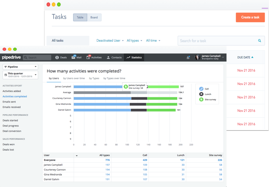Click the Statistics trend arrow icon
Image resolution: width=269 pixels, height=187 pixels.
click(x=128, y=58)
